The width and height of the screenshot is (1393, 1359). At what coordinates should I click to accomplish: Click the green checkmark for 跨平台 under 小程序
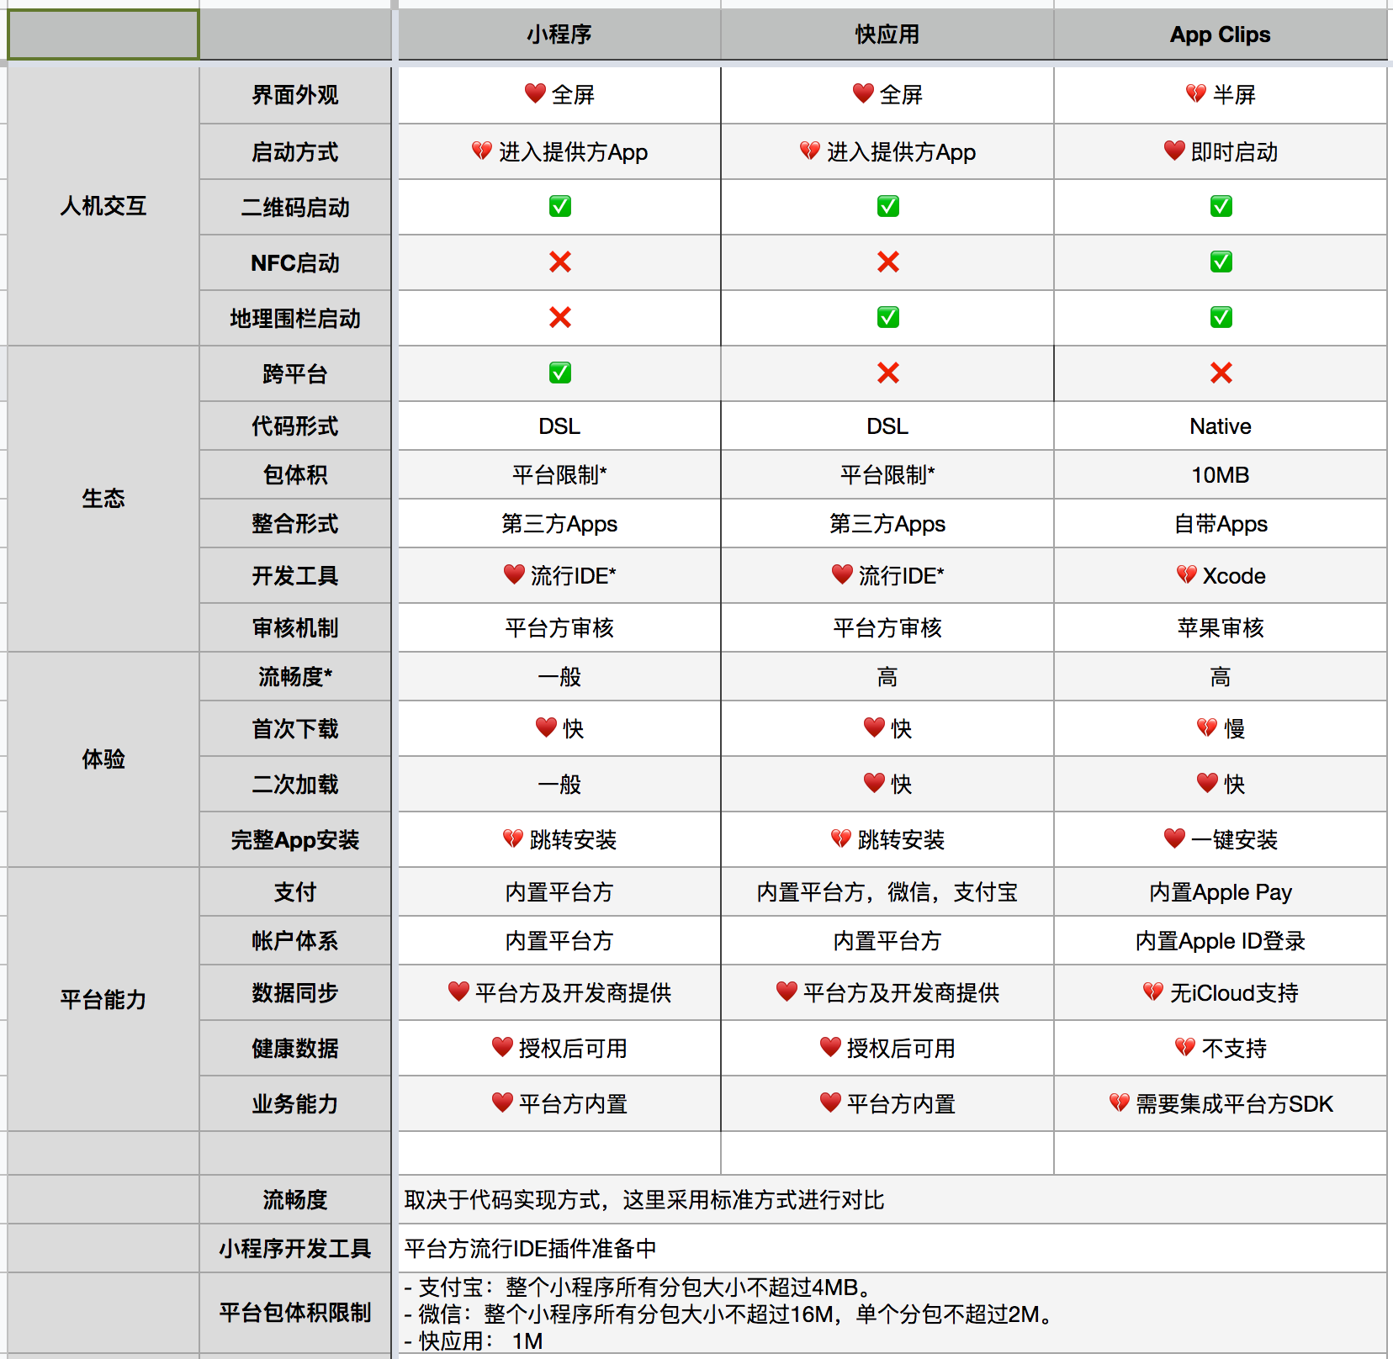tap(559, 373)
